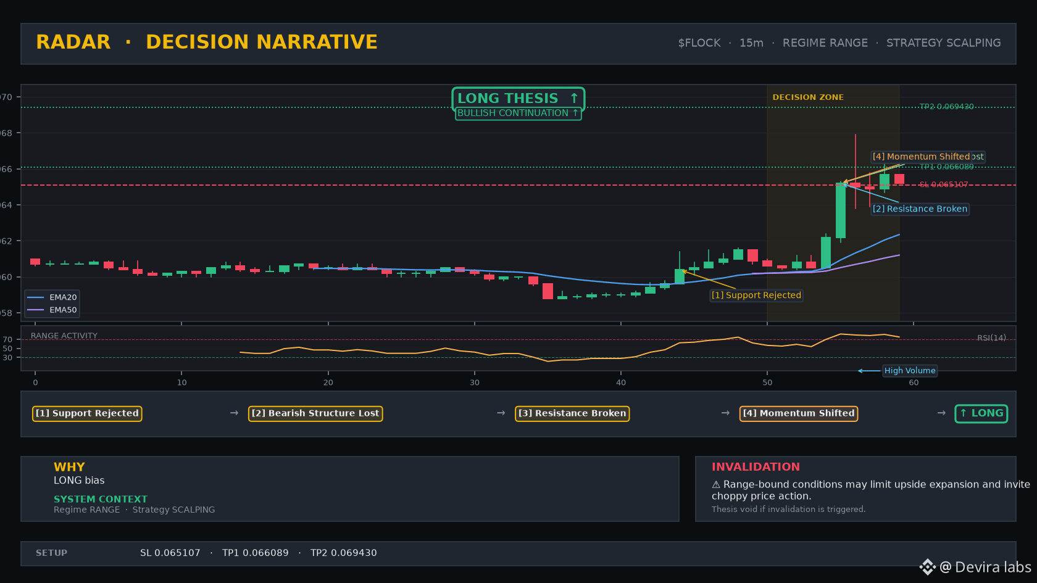Click the EMA20 legend line entry
Viewport: 1037px width, 583px height.
52,297
